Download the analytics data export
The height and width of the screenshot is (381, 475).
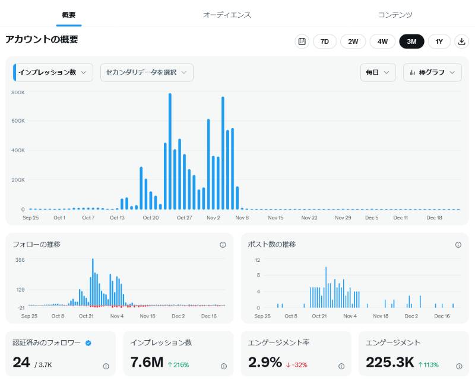click(461, 41)
